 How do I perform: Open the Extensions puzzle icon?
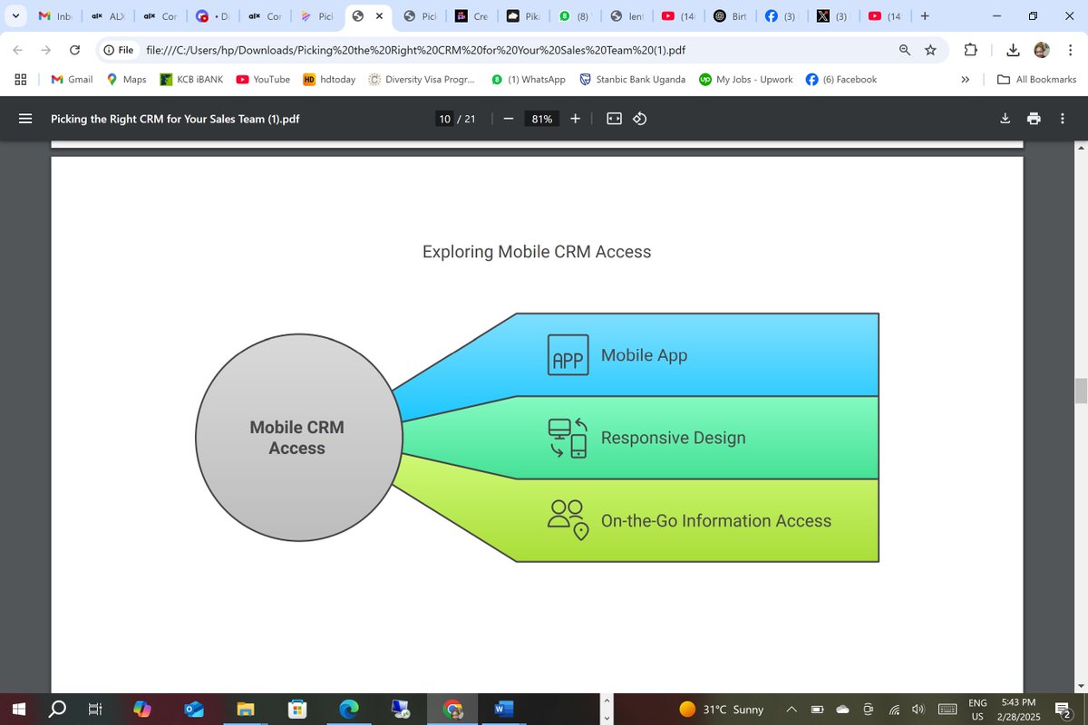[x=971, y=50]
